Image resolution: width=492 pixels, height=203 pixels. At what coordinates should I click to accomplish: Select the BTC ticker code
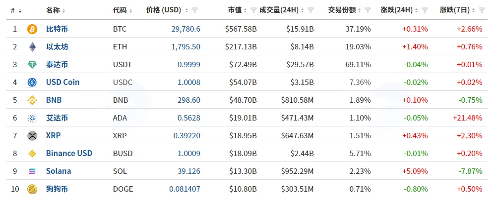click(120, 29)
